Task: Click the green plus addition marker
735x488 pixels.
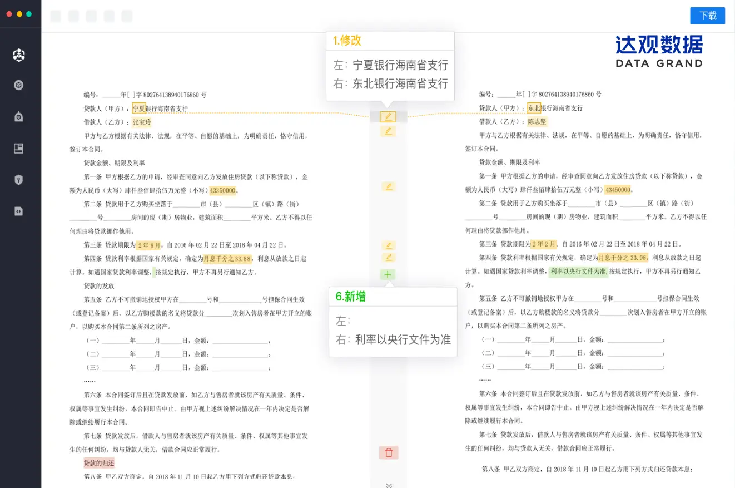Action: pyautogui.click(x=387, y=274)
